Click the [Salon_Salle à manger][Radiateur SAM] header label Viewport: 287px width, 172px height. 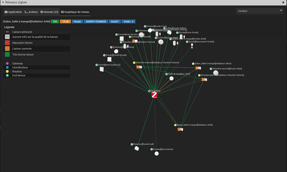pos(27,22)
